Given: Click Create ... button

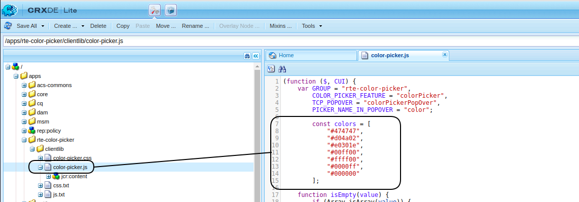Looking at the screenshot, I should point(65,26).
